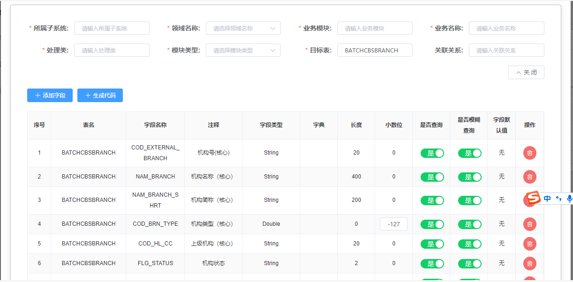
Task: Disable 是否查询 for COD_BRN_TYPE row
Action: point(432,224)
